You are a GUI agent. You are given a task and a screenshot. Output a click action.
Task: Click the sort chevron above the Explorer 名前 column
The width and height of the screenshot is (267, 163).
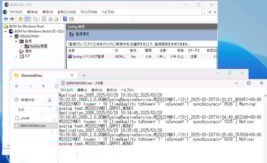click(x=50, y=107)
